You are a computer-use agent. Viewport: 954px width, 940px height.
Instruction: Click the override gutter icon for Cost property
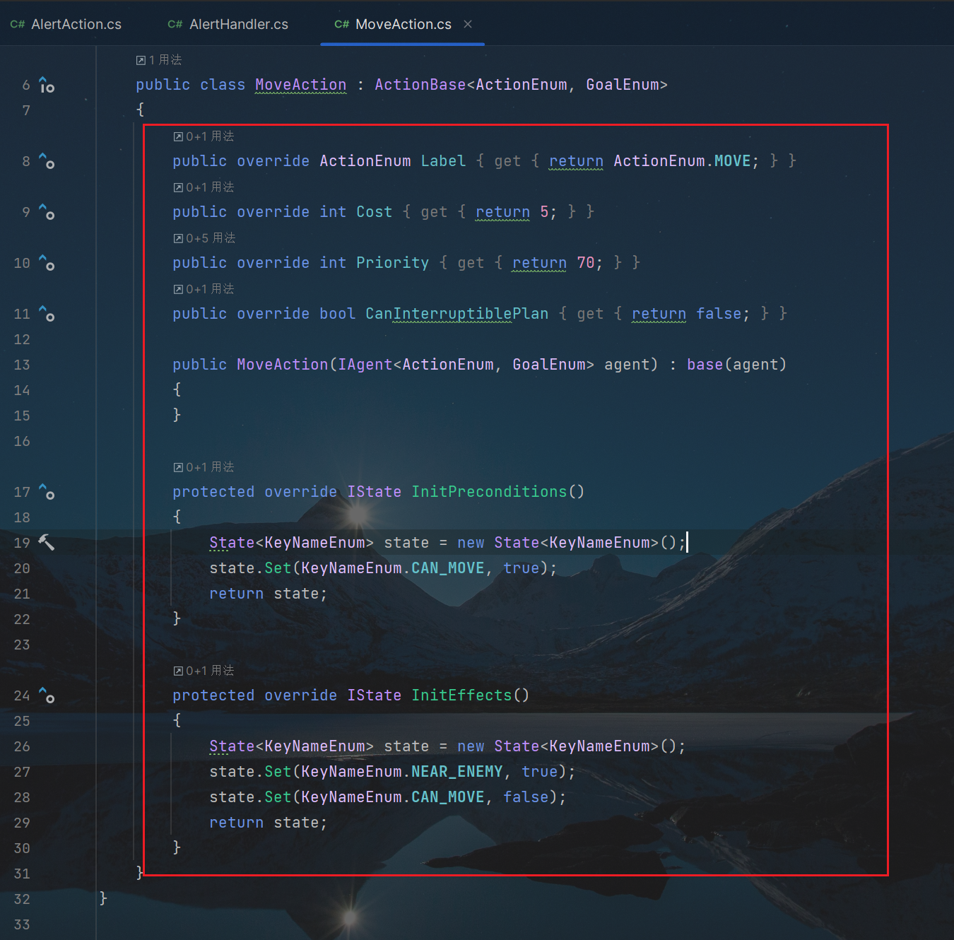[x=47, y=213]
